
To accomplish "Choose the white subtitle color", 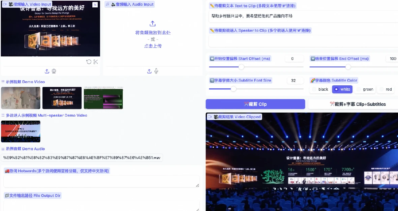I will [342, 89].
